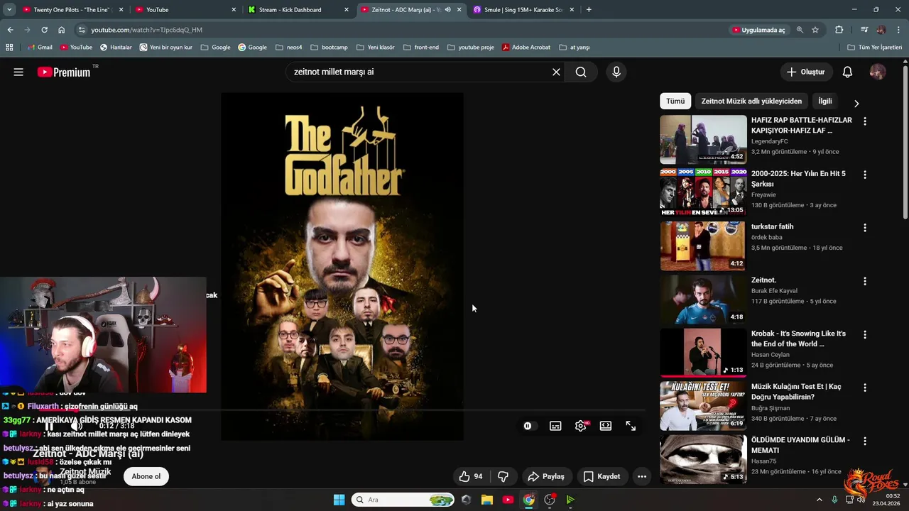The image size is (909, 511).
Task: Select the İlgili filter chip
Action: pos(824,101)
